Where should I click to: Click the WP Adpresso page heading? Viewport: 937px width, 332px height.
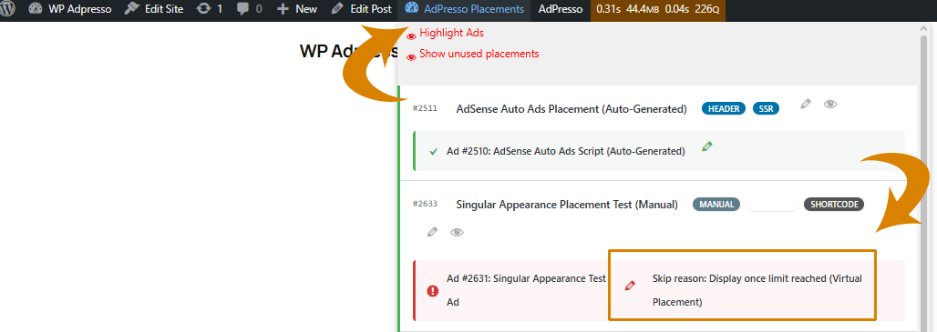click(x=348, y=51)
